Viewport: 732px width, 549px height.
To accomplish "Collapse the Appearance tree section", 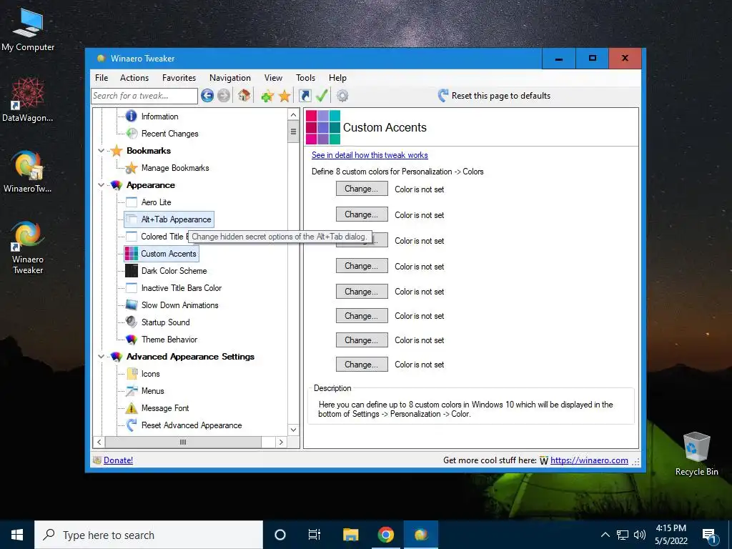I will [101, 185].
